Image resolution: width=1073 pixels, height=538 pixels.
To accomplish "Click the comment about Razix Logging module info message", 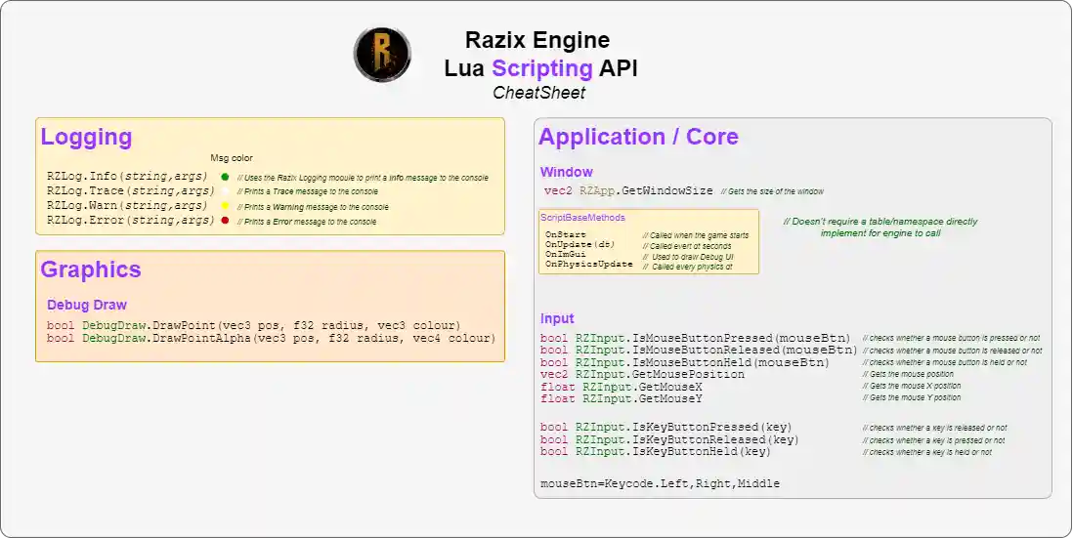I will (363, 178).
